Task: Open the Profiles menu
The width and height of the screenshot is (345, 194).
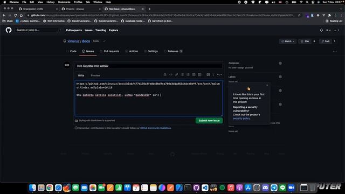Action: coord(78,2)
